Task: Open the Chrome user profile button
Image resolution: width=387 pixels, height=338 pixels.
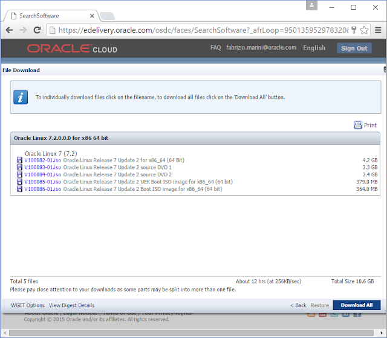Action: point(311,5)
